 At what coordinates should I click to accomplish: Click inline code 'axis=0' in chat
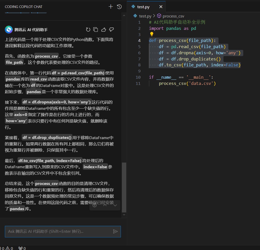[21, 114]
